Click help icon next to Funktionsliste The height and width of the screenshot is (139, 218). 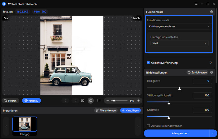[x=211, y=12]
